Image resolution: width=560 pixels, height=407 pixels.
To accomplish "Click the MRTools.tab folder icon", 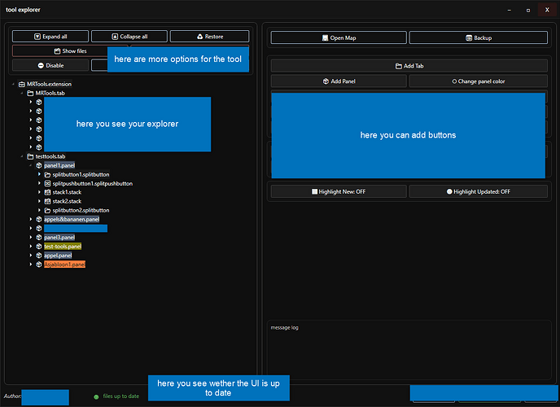I will click(30, 93).
